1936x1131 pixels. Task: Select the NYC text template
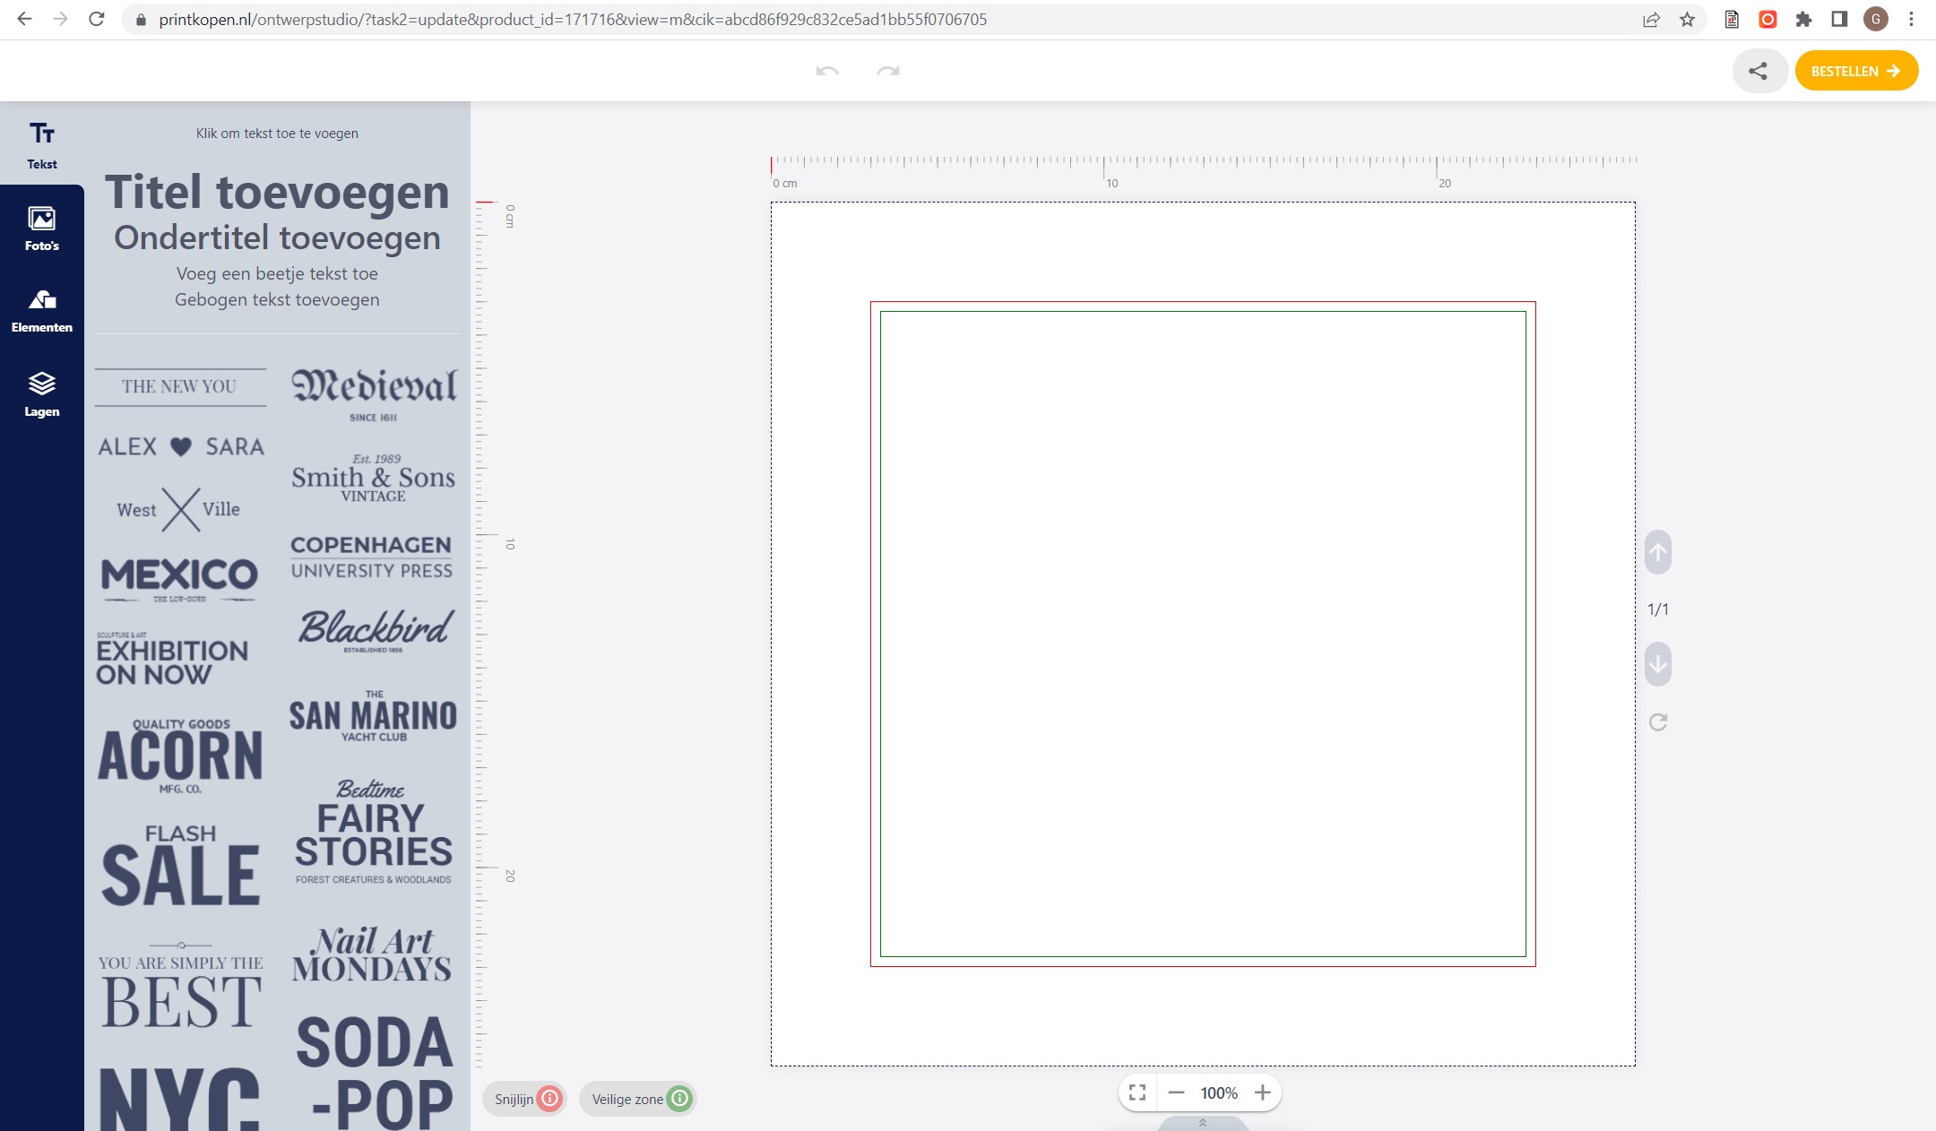pos(179,1099)
